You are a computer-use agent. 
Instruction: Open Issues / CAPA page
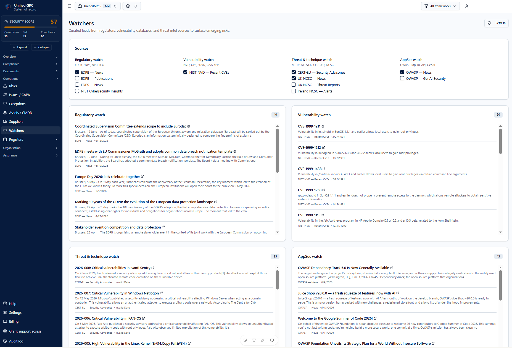click(30, 95)
